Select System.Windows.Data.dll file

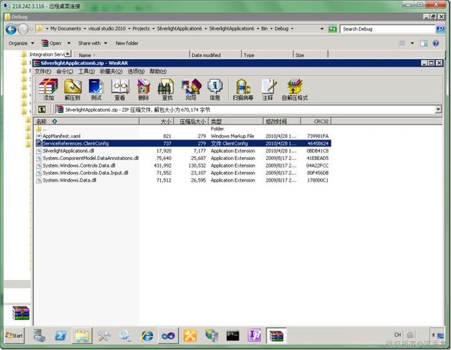coord(69,180)
